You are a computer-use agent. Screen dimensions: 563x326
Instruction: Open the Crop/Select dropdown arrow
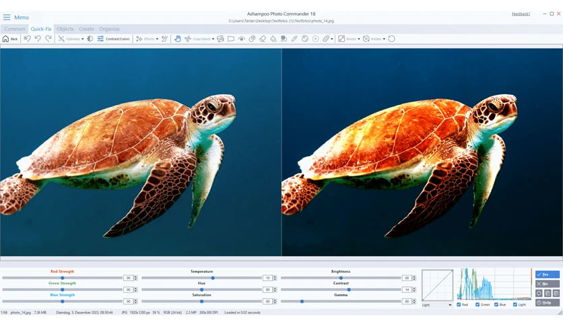213,39
